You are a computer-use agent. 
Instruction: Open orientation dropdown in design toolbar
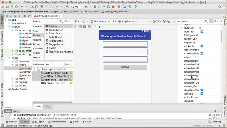(85, 21)
